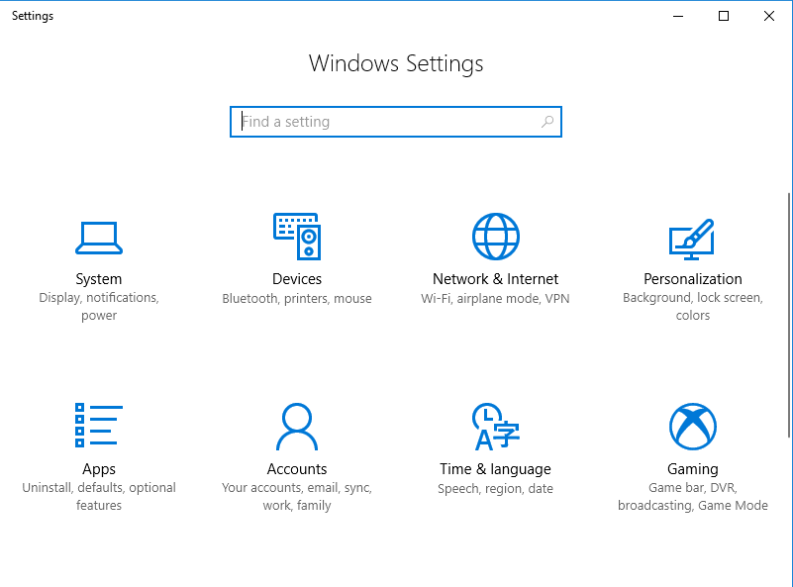Minimize the Settings window
This screenshot has width=793, height=587.
click(x=678, y=16)
